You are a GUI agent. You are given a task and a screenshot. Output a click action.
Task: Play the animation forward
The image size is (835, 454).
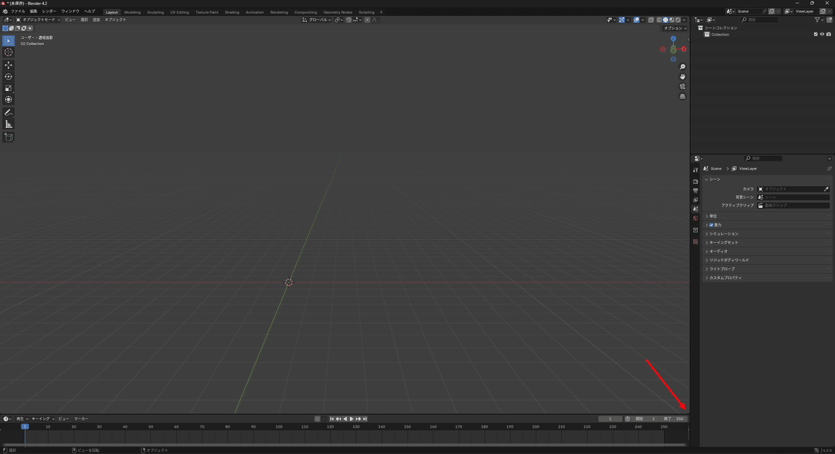point(351,419)
